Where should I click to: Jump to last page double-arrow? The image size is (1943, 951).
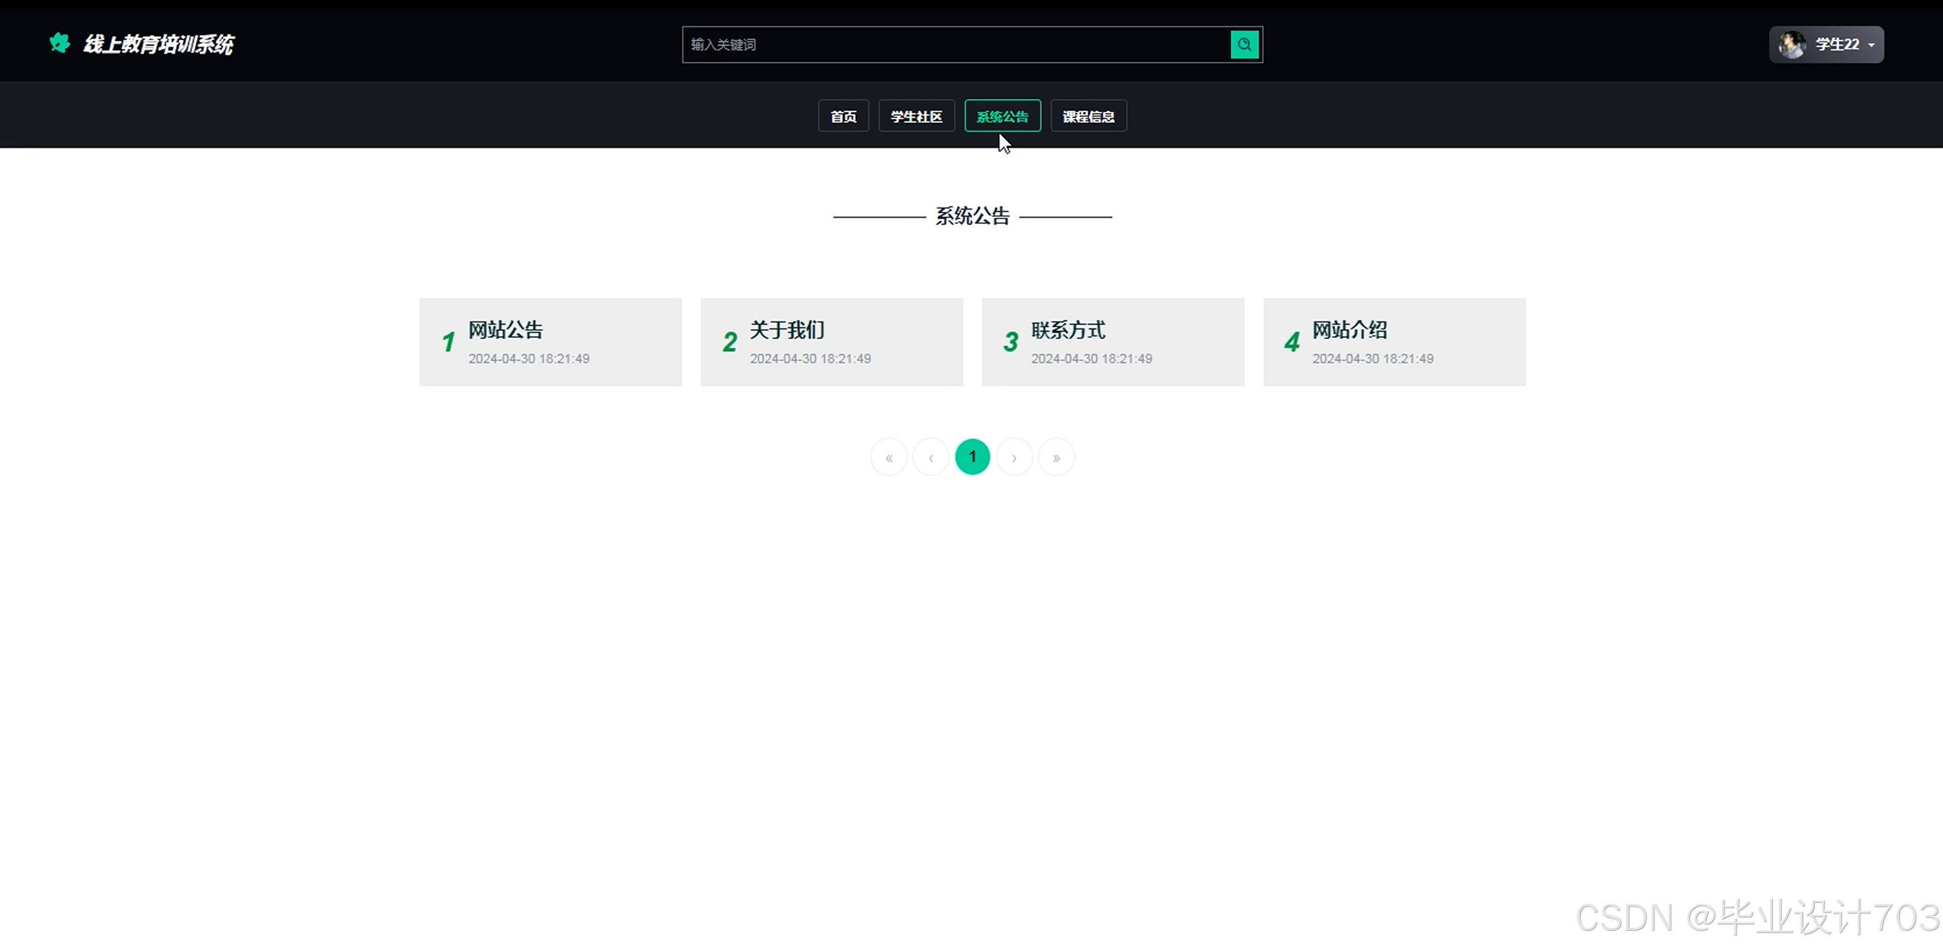(x=1056, y=457)
